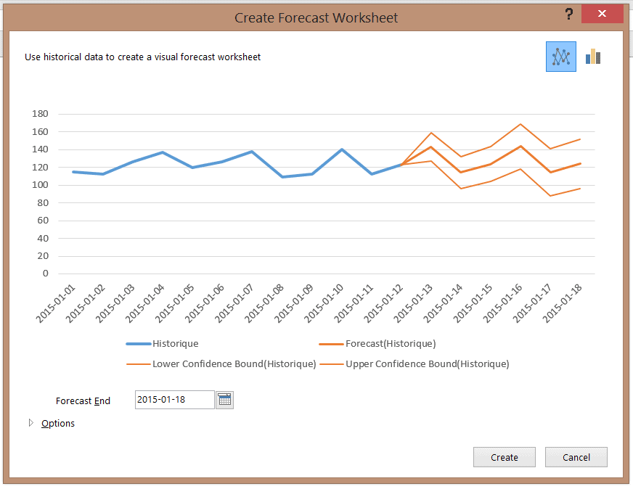Click the Help question mark icon

568,15
